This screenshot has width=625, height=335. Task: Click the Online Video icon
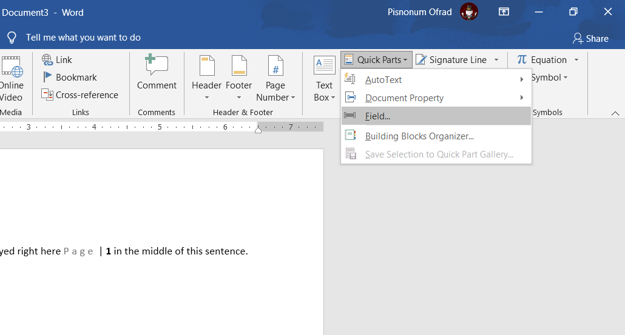[12, 67]
